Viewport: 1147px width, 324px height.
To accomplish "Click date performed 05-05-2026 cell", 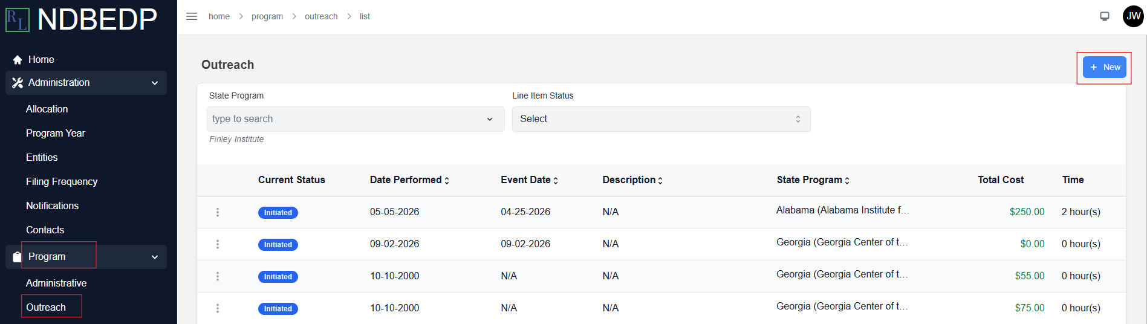I will click(394, 212).
